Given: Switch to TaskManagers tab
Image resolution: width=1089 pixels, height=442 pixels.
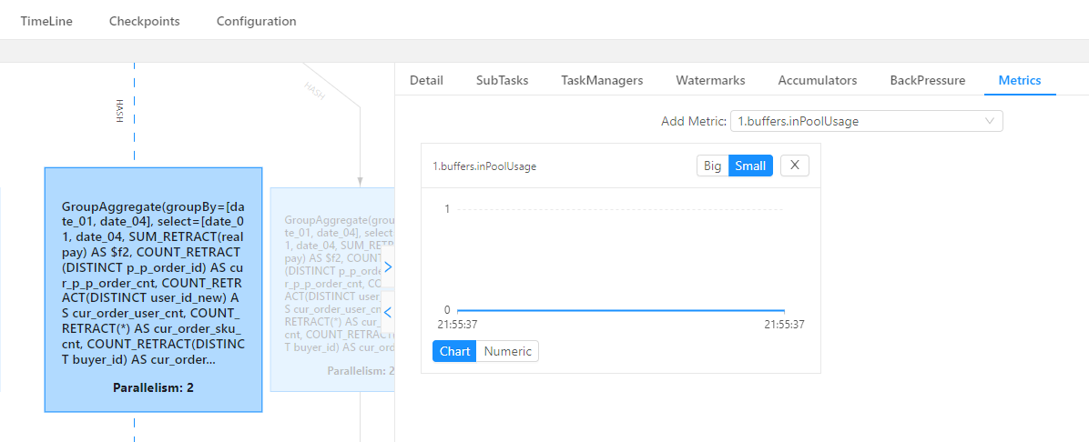Looking at the screenshot, I should click(602, 80).
